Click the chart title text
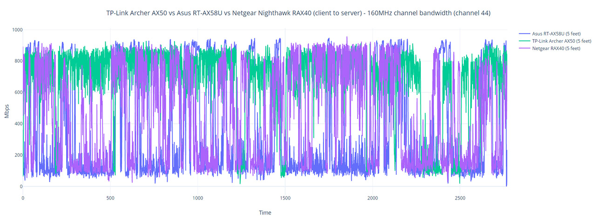Image resolution: width=596 pixels, height=221 pixels. pyautogui.click(x=298, y=13)
